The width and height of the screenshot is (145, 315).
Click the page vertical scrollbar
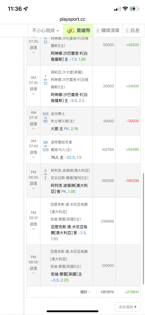[x=143, y=229]
